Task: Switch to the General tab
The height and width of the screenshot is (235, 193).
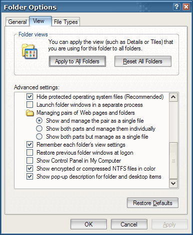Action: pyautogui.click(x=17, y=22)
